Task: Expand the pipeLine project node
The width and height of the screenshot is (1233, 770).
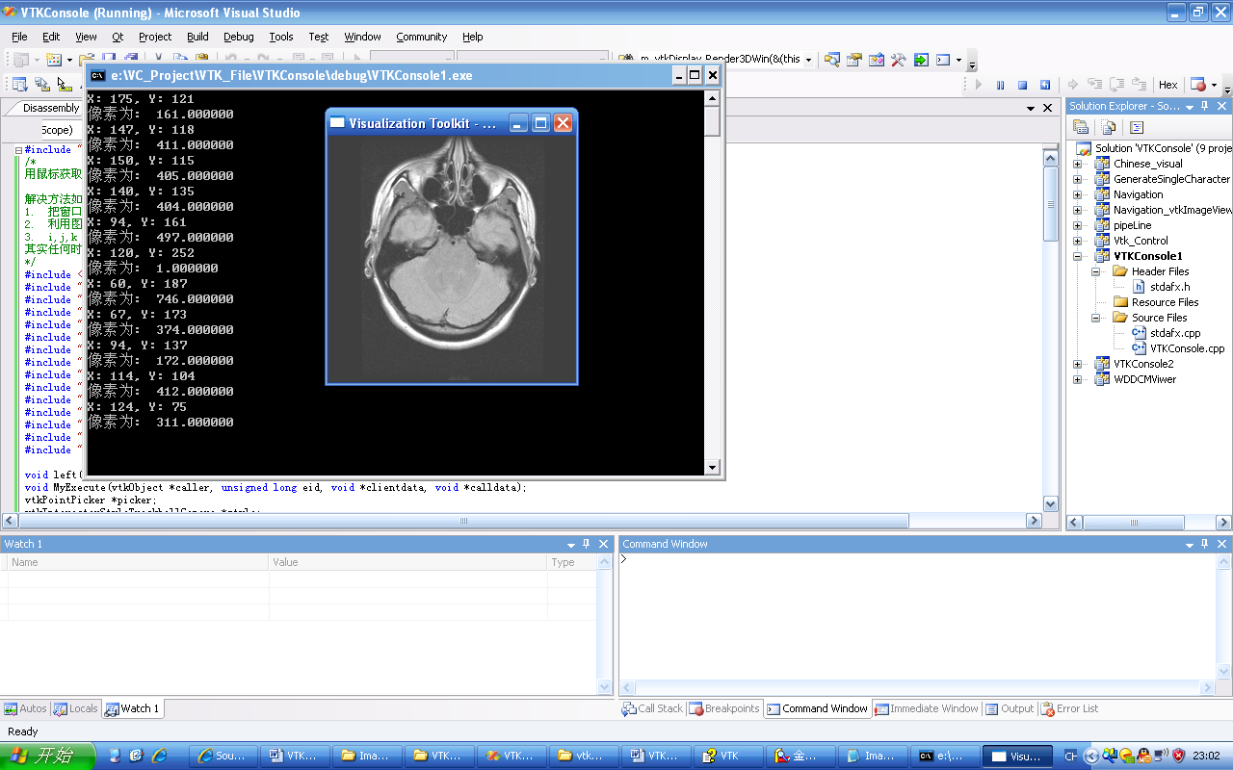Action: click(1077, 225)
